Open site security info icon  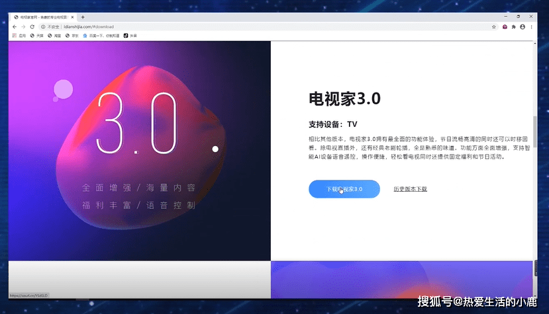coord(43,26)
